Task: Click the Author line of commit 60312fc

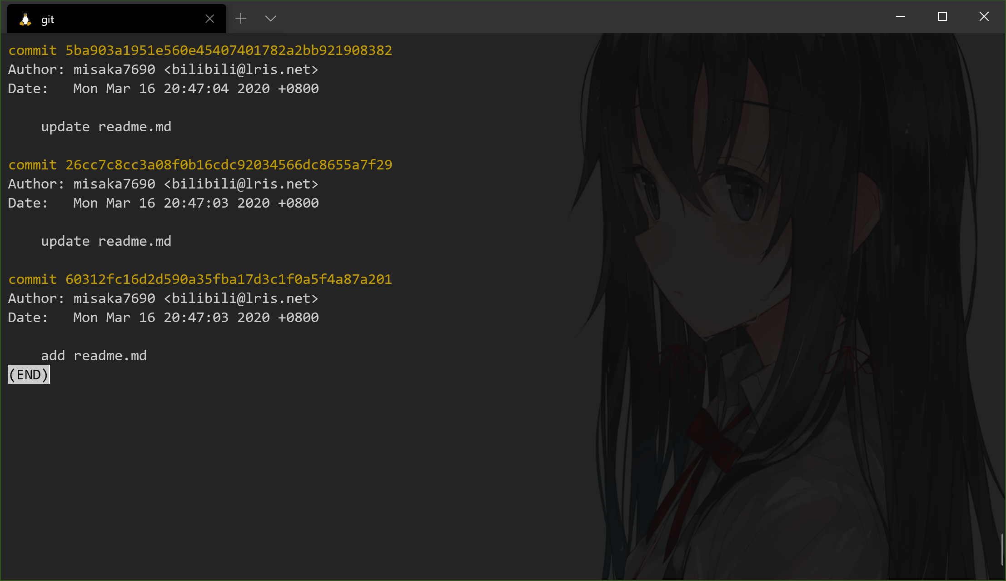Action: [x=163, y=298]
